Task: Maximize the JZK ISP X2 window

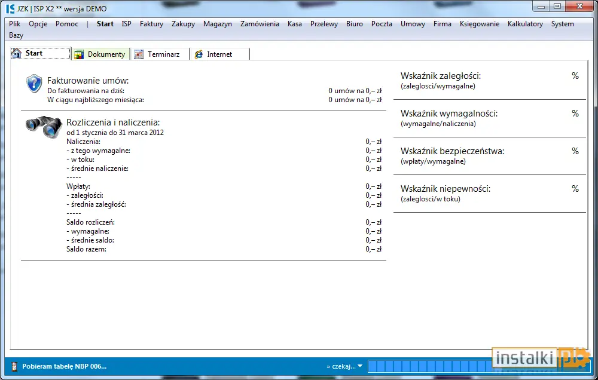Action: coord(557,6)
